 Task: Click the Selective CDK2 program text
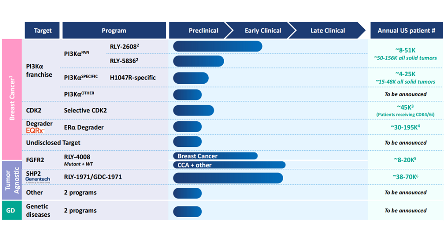pos(85,110)
